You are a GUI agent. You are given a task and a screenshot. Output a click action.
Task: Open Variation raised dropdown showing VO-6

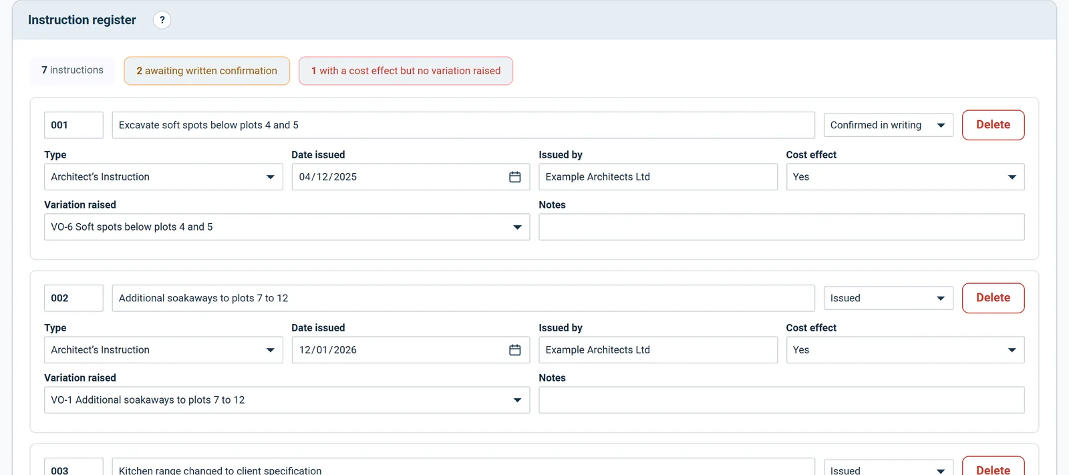tap(287, 227)
